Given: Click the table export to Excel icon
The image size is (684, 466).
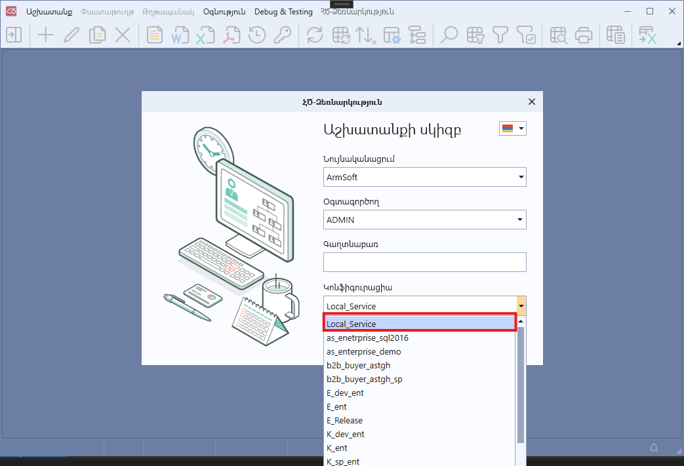Looking at the screenshot, I should point(647,35).
